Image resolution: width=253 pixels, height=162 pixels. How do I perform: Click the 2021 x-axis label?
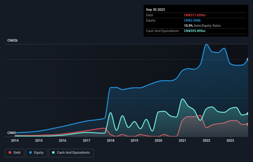[182, 140]
